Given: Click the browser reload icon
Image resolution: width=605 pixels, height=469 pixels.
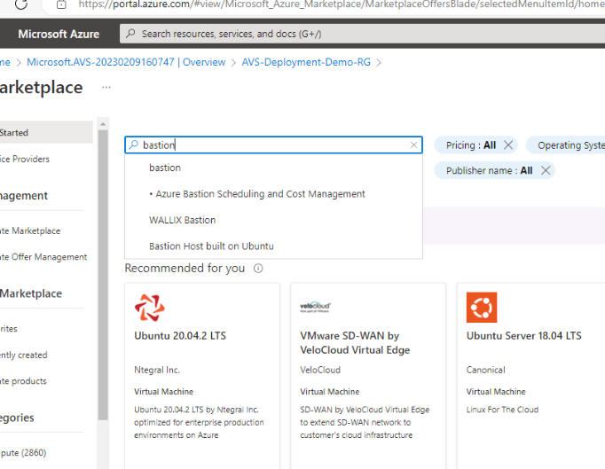Looking at the screenshot, I should click(20, 4).
